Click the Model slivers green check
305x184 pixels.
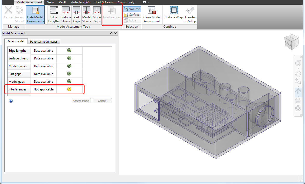click(x=69, y=66)
